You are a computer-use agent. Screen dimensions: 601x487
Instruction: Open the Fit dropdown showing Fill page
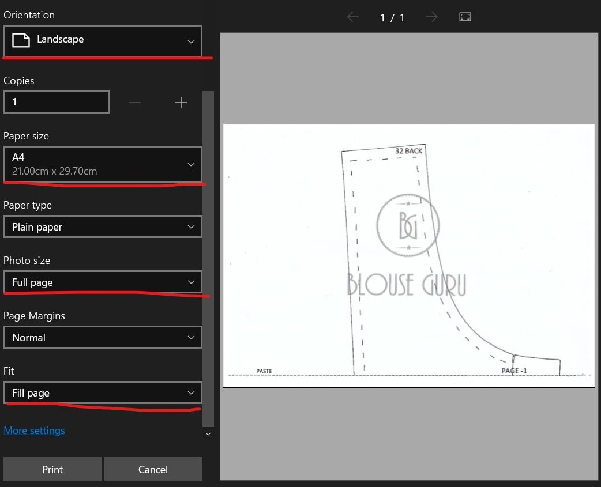point(103,393)
